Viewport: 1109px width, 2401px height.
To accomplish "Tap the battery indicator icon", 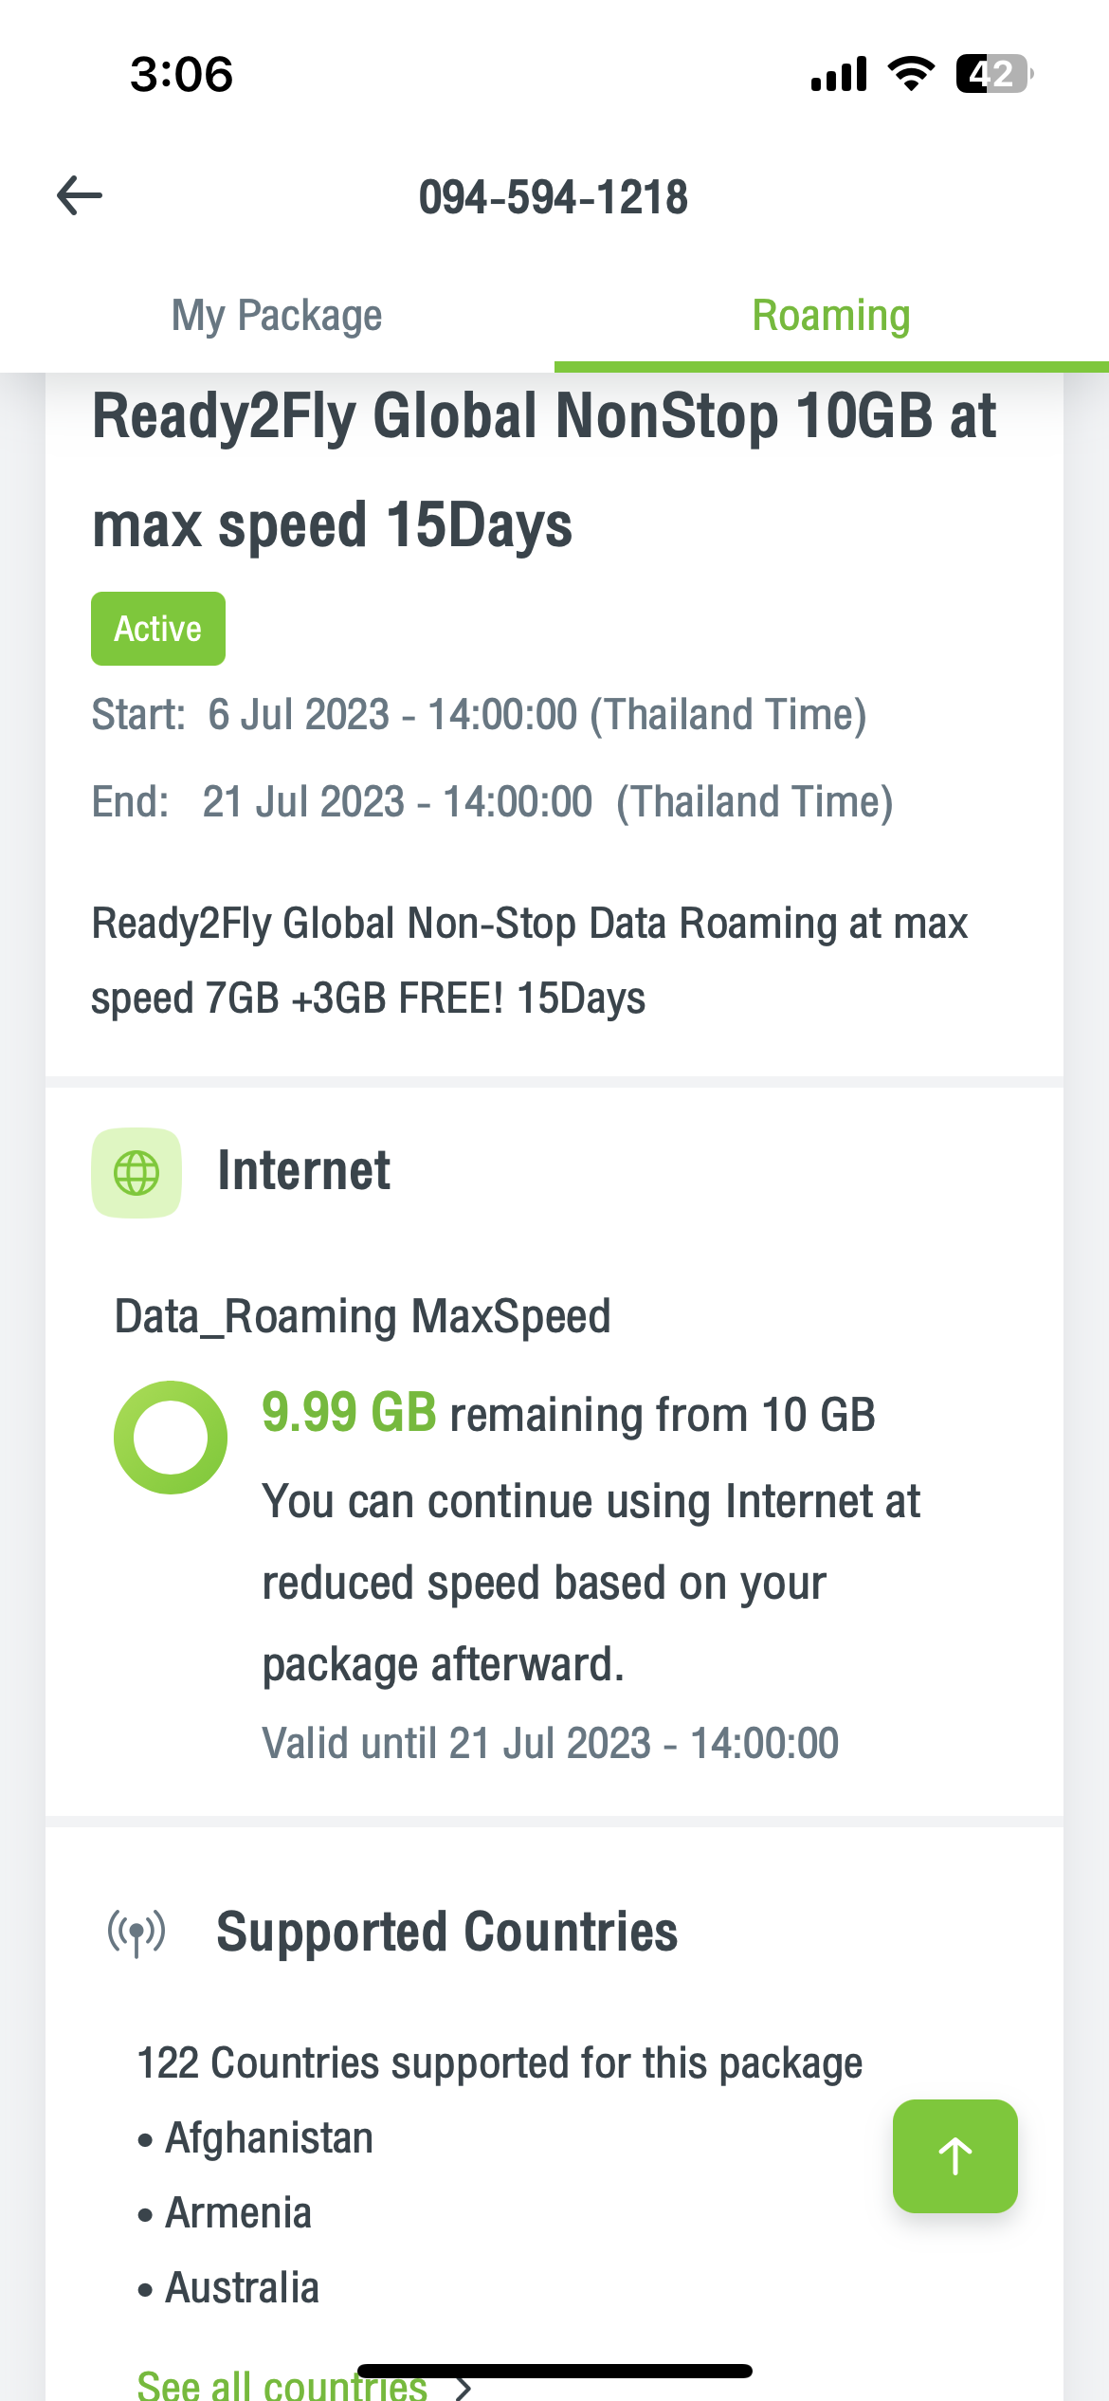I will point(993,74).
